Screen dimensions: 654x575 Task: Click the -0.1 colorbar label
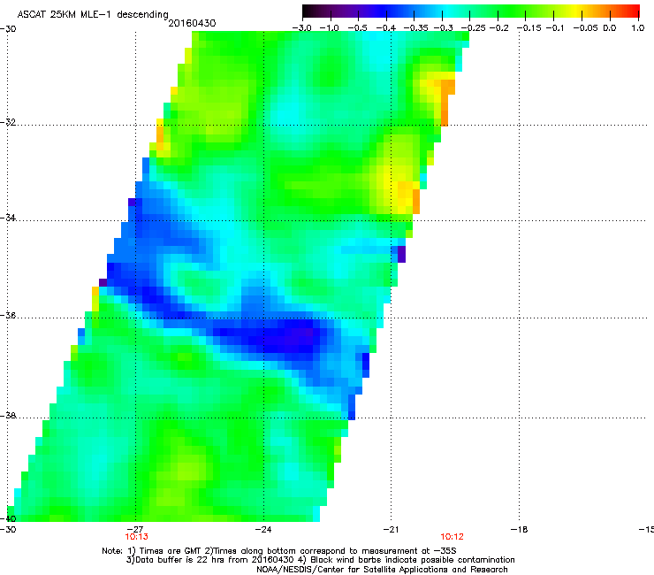pos(555,28)
